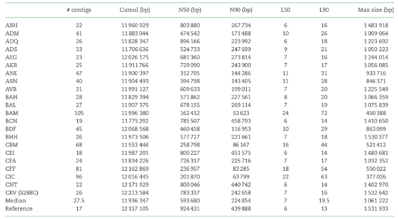Click the 'L50' column header

(x=285, y=10)
